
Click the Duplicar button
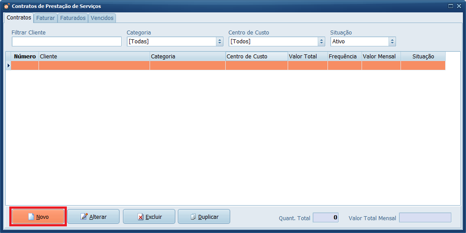pyautogui.click(x=204, y=217)
